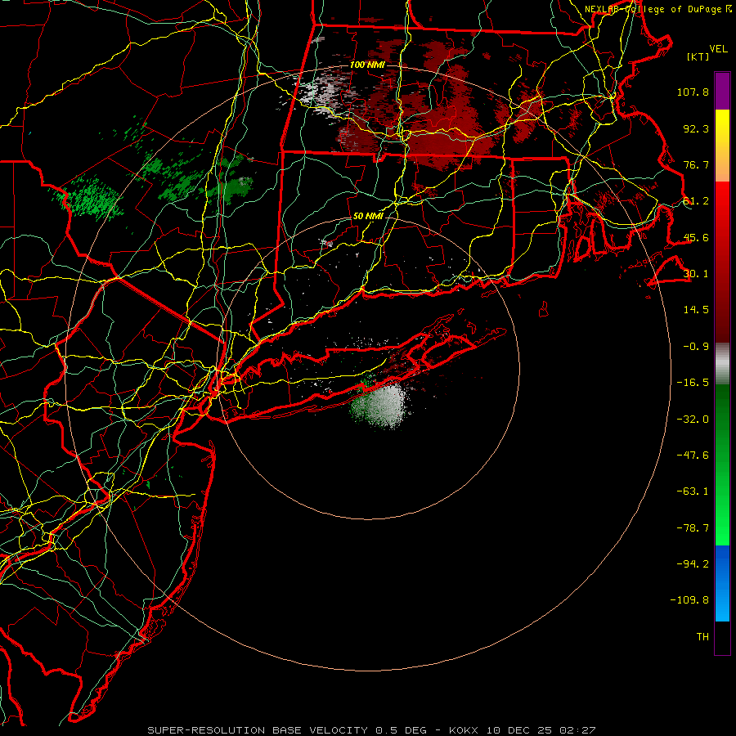Click the 10 DEC 25 02:27 timestamp
The height and width of the screenshot is (736, 736).
(541, 730)
